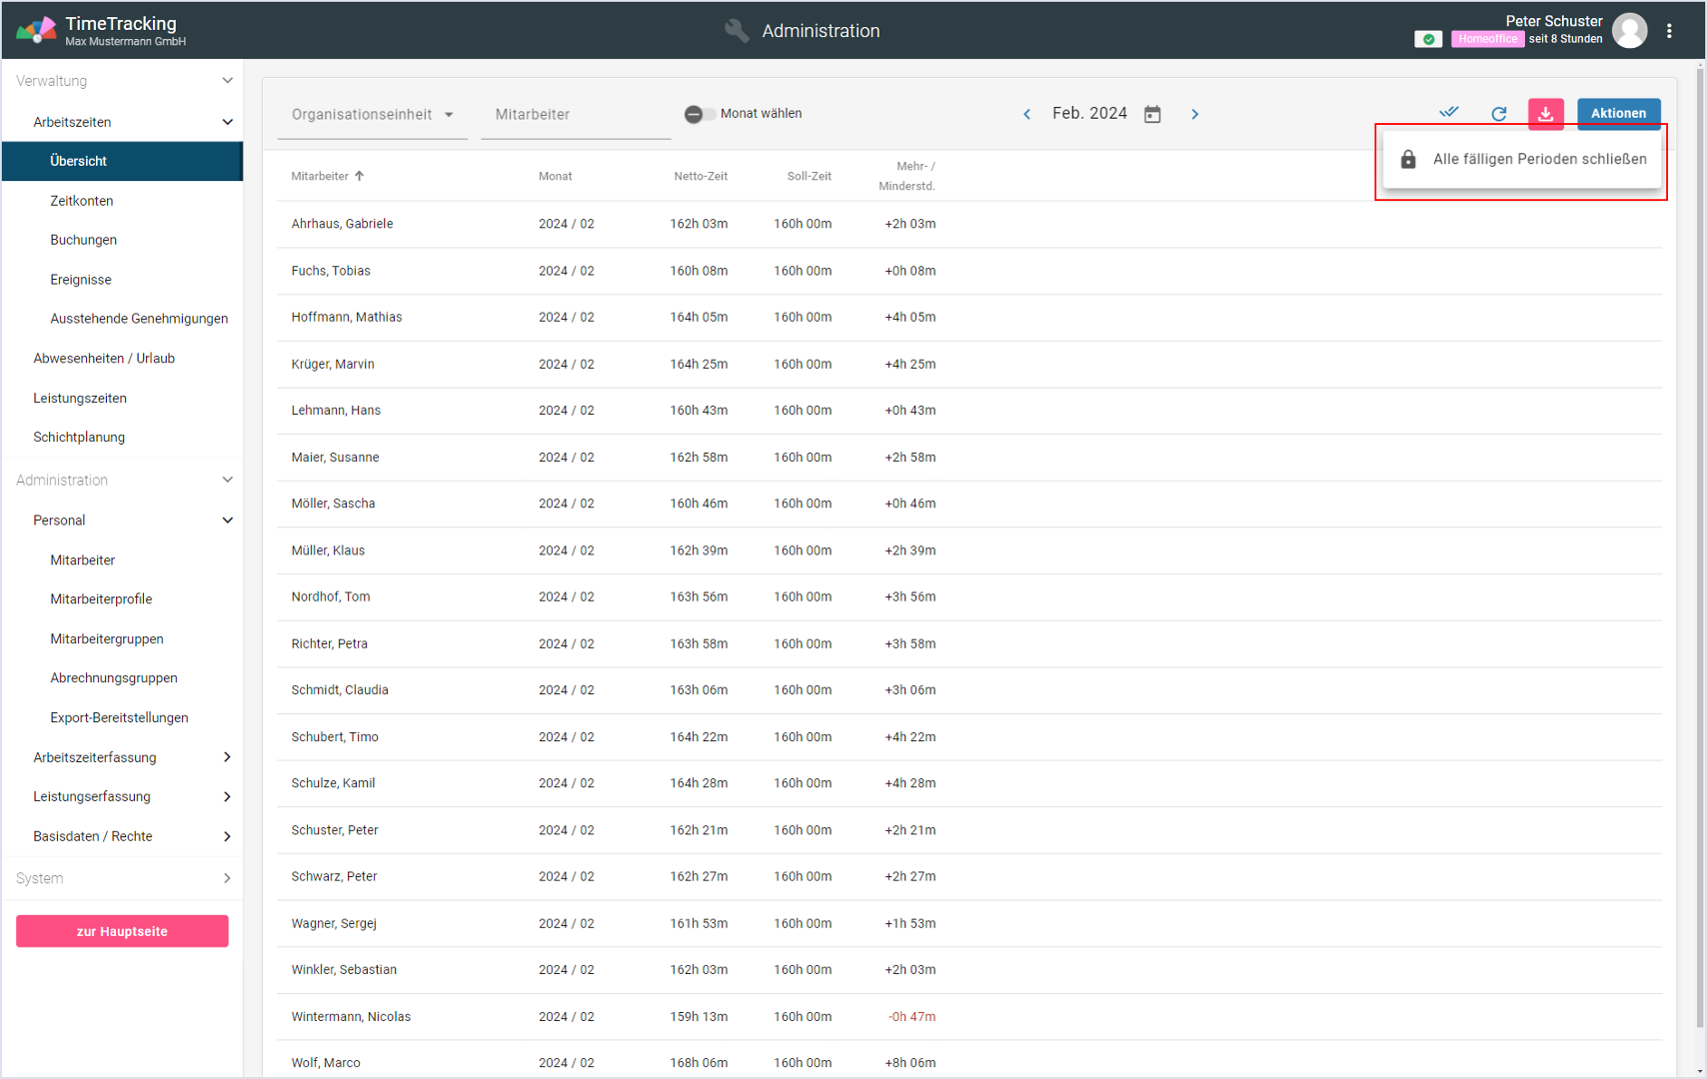Click the green presence status icon
This screenshot has height=1079, width=1707.
1428,39
